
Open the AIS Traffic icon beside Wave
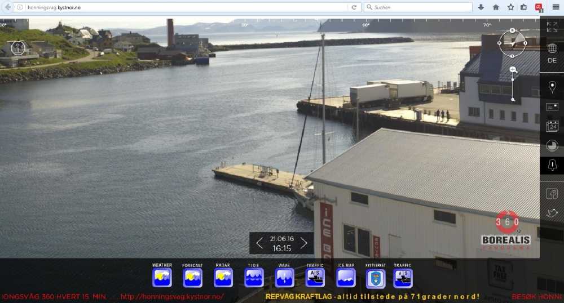coord(315,278)
